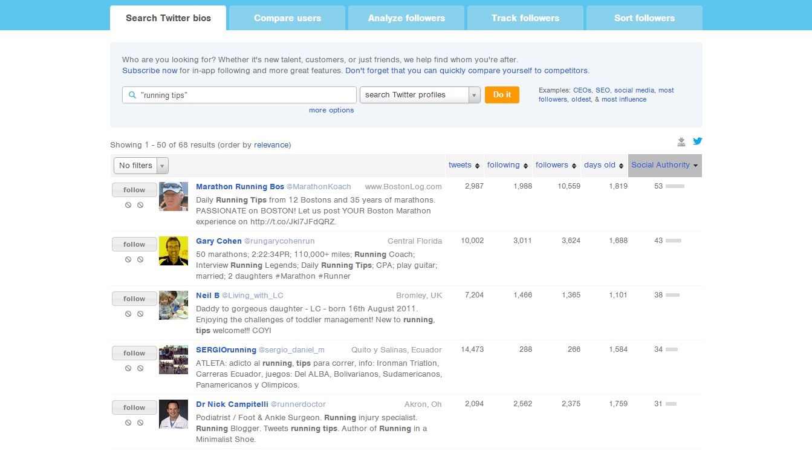Screen dimensions: 812x451
Task: Follow Marathon Running Bos
Action: point(134,190)
